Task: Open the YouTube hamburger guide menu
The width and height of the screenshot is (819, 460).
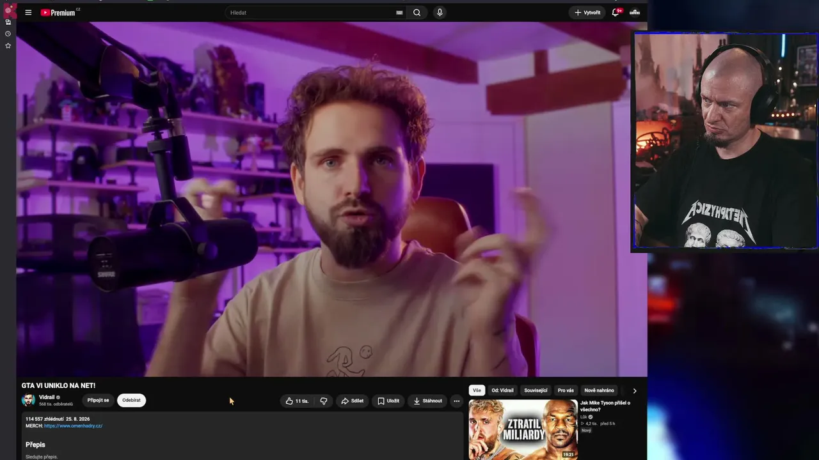Action: coord(28,12)
